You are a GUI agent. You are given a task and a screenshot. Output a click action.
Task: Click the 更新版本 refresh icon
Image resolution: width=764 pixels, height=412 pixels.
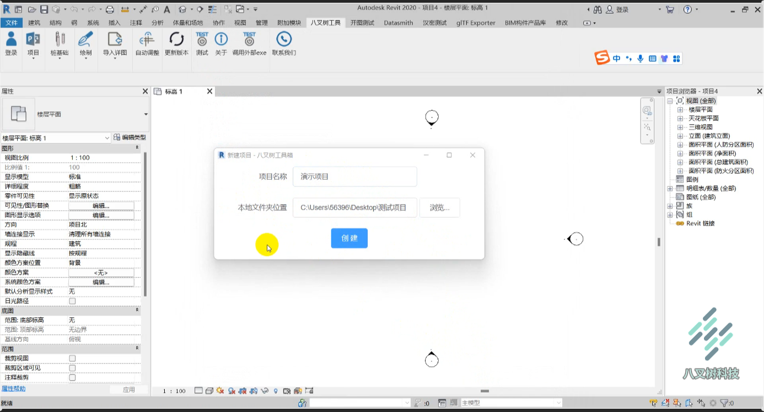coord(176,40)
